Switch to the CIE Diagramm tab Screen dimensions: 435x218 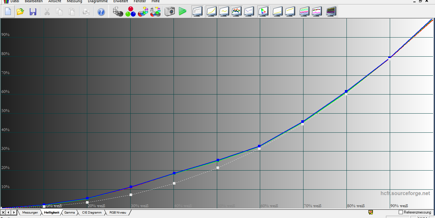[x=92, y=212]
